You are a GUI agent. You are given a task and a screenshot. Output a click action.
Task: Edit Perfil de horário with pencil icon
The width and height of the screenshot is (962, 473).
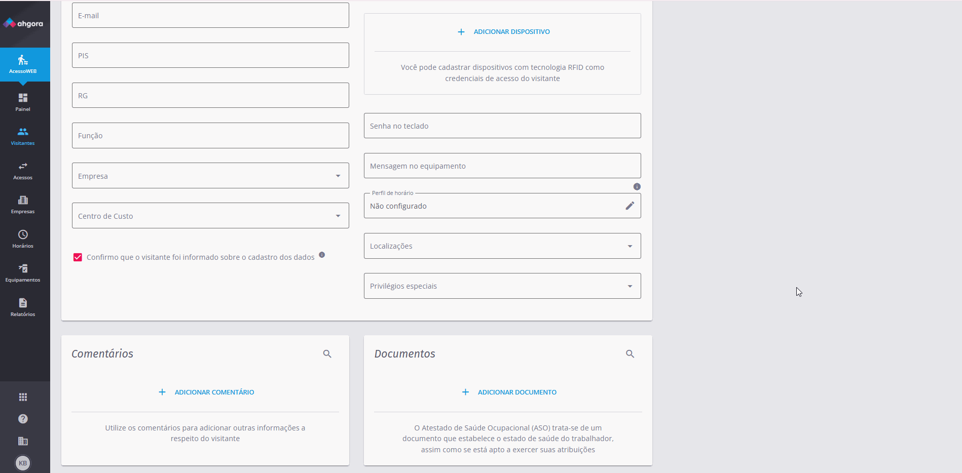point(630,206)
